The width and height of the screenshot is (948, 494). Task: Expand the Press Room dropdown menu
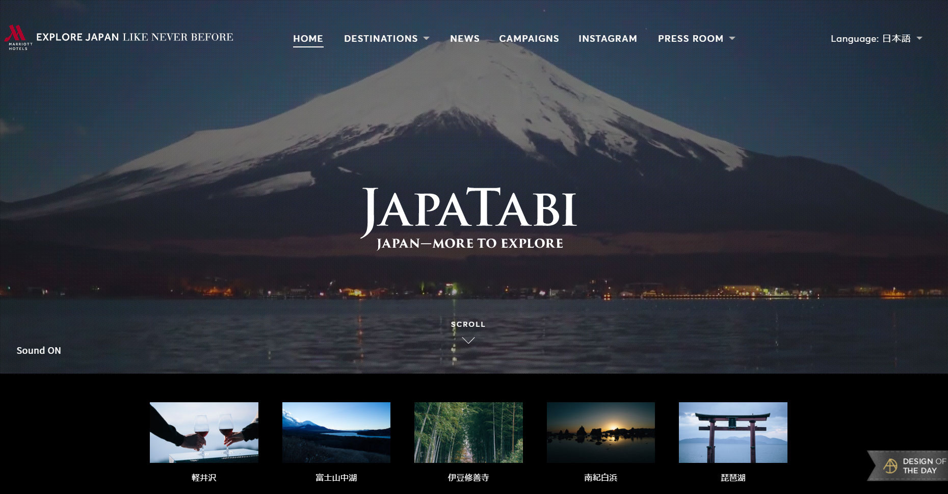[x=696, y=38]
